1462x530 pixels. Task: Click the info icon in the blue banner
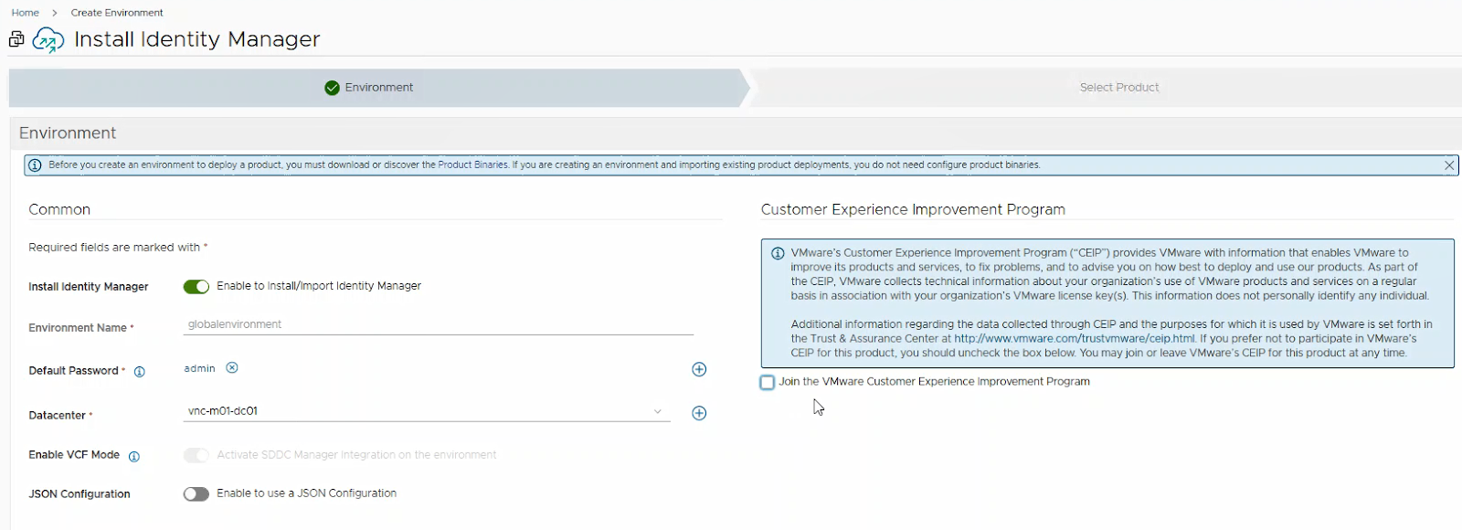point(35,165)
